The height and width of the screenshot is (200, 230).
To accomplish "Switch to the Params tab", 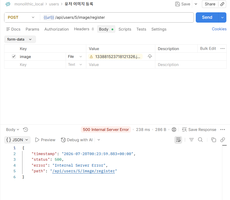I will pos(32,29).
